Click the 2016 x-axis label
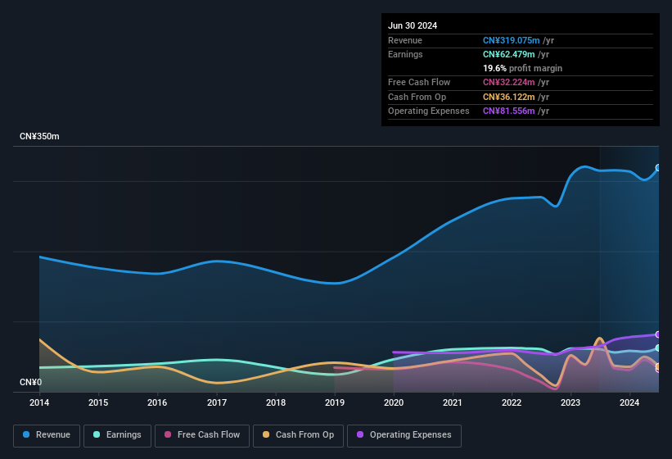Image resolution: width=672 pixels, height=459 pixels. pyautogui.click(x=157, y=402)
